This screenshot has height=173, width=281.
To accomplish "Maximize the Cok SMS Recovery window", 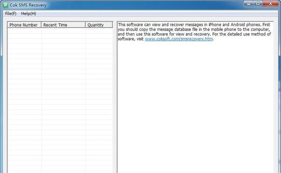I will coord(258,4).
